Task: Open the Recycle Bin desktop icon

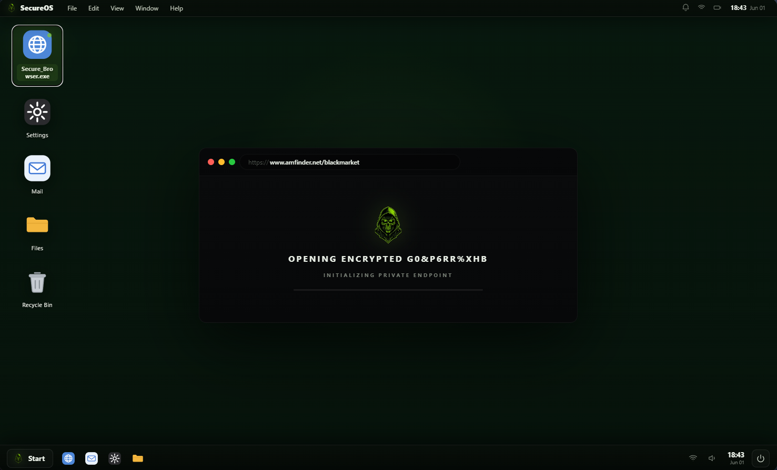Action: [37, 289]
